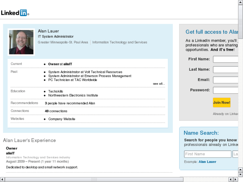Click the Email input field
Viewport: 243px width, 182px height.
(226, 80)
